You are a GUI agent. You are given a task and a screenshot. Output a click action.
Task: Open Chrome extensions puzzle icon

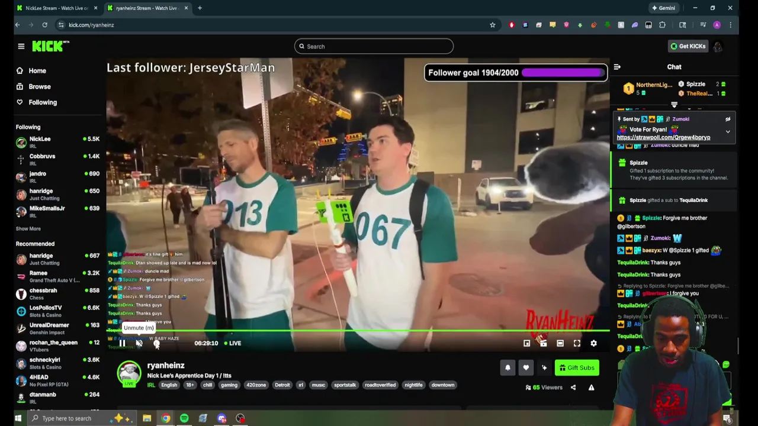(662, 25)
